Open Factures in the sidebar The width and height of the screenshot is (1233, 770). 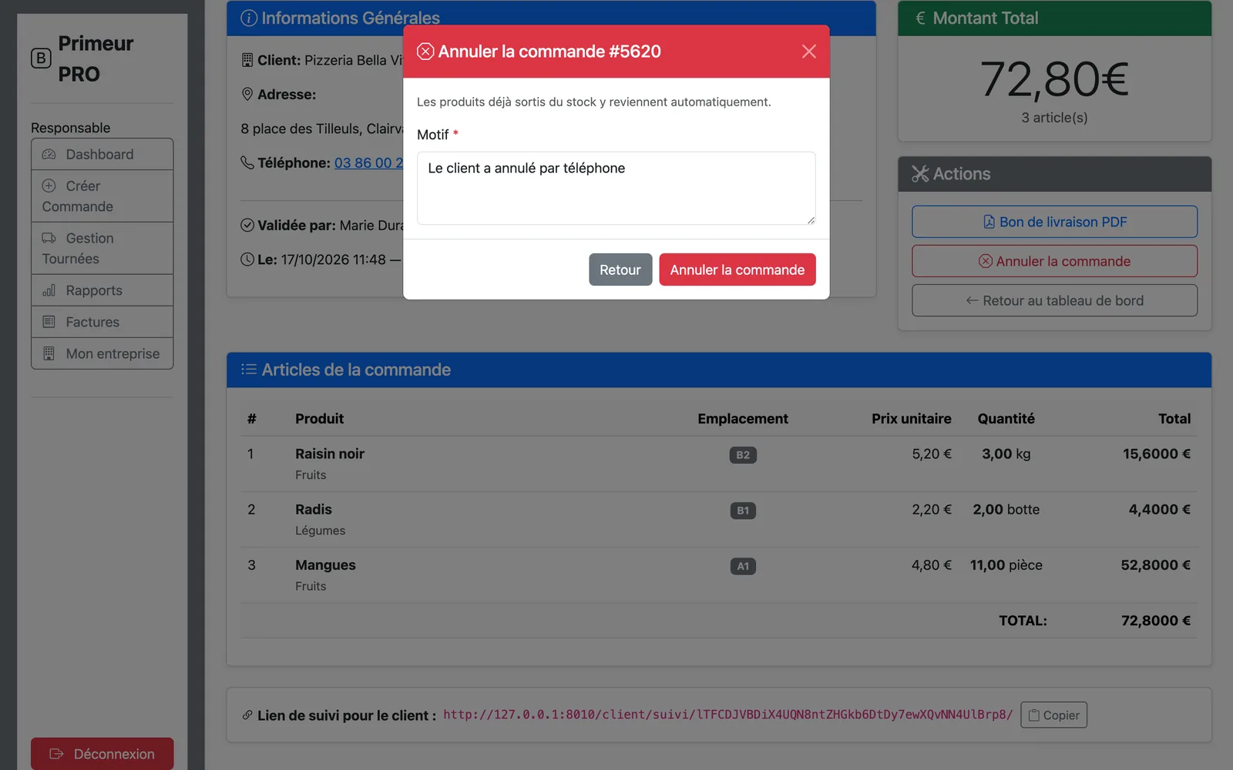click(102, 322)
